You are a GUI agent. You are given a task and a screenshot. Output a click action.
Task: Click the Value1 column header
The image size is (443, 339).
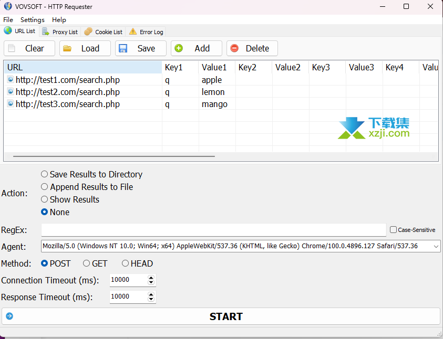[x=217, y=67]
